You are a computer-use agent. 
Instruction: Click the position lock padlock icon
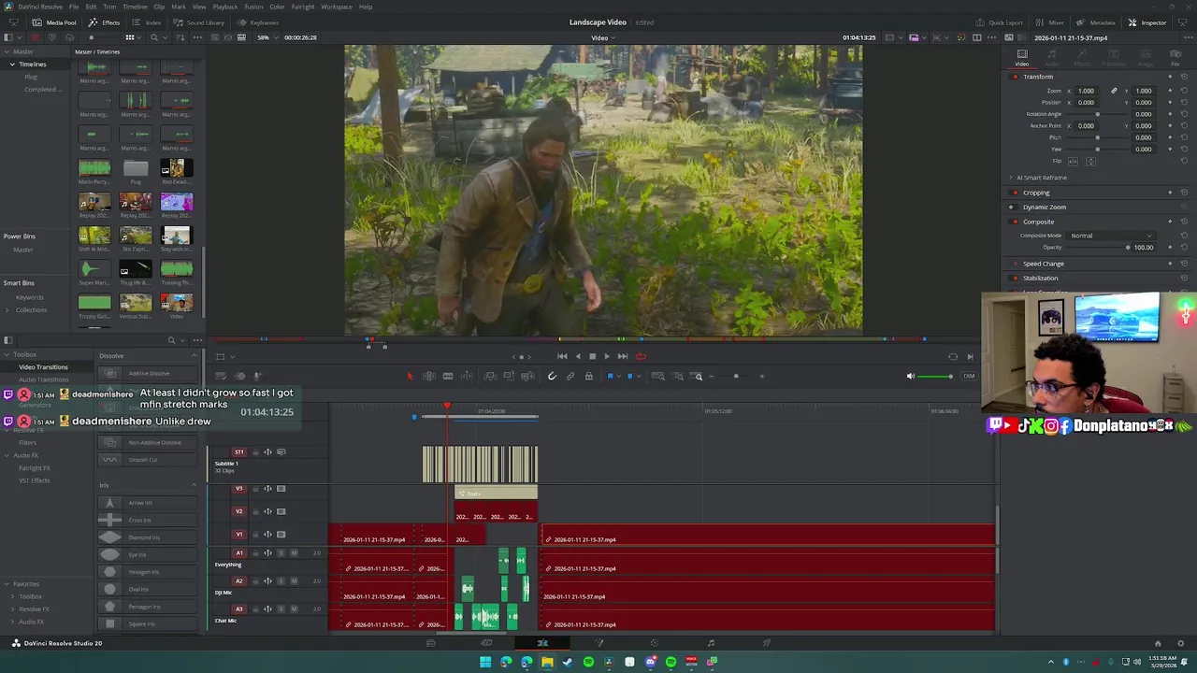click(588, 377)
